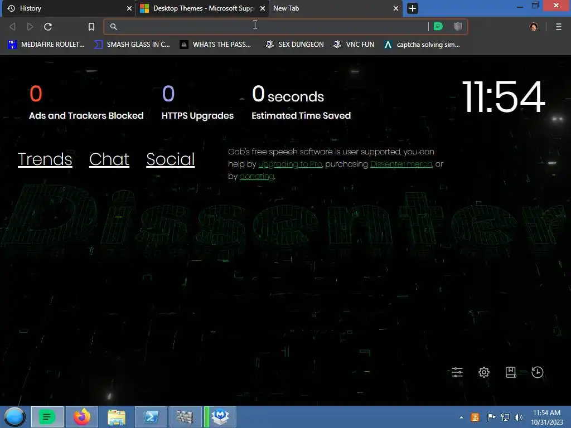Open the user profile avatar
Viewport: 571px width, 428px height.
point(534,27)
